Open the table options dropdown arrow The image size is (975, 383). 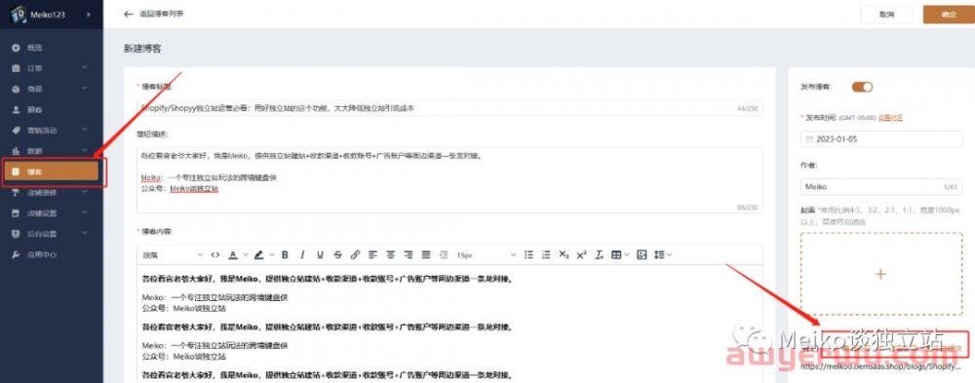point(626,254)
